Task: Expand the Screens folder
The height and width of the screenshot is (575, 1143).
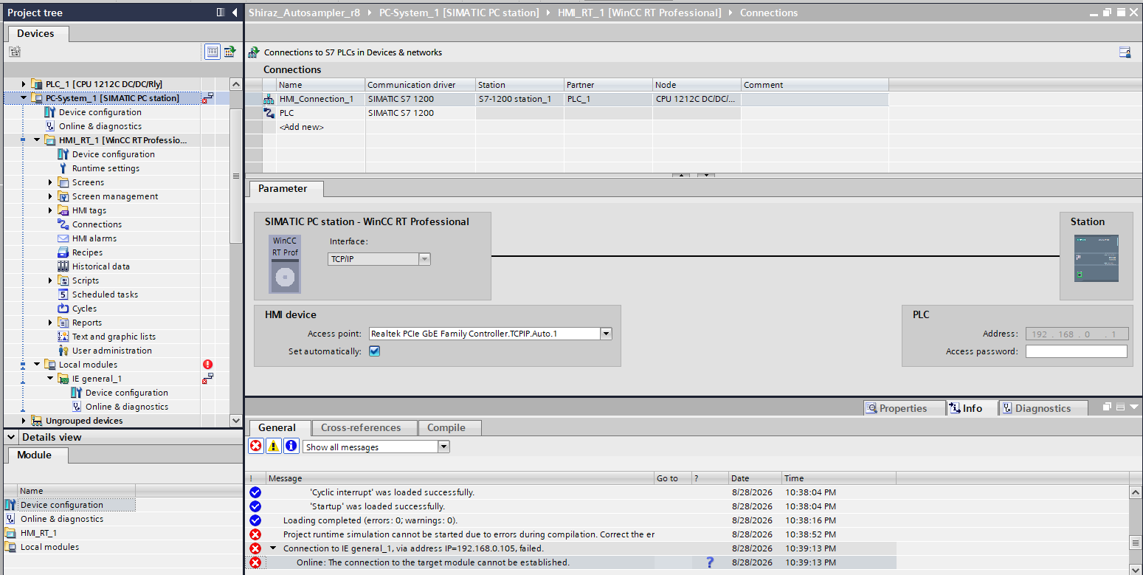Action: (50, 182)
